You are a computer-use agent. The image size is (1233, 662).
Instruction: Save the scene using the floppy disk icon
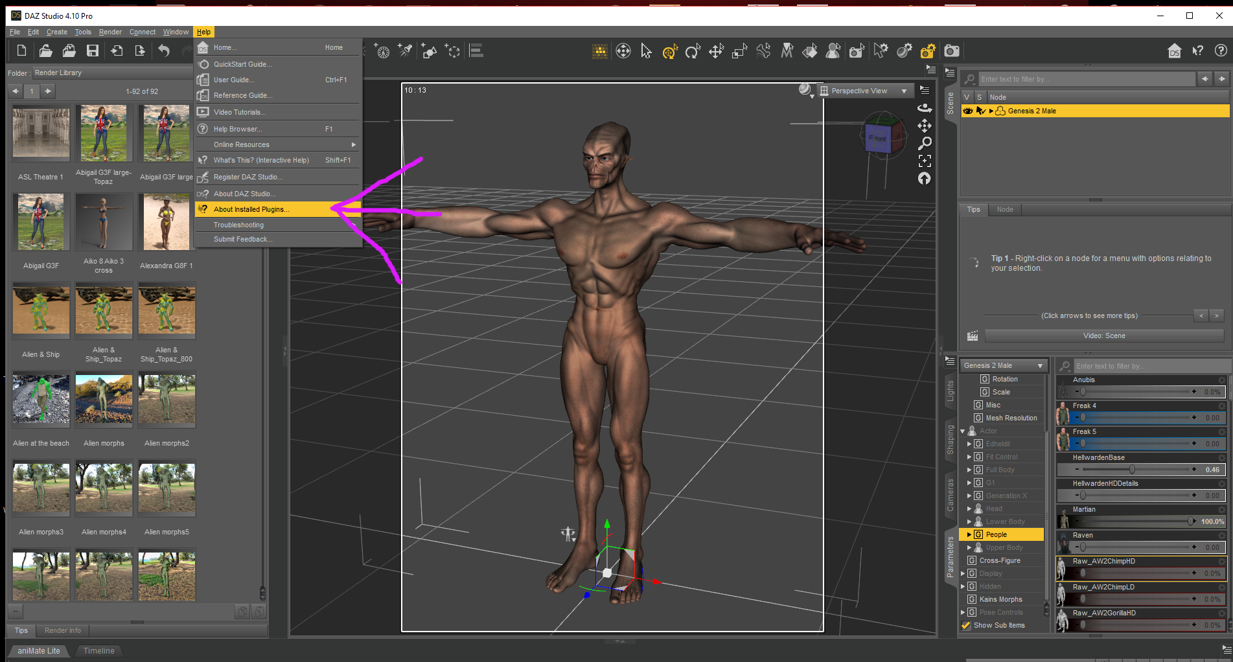pyautogui.click(x=93, y=51)
